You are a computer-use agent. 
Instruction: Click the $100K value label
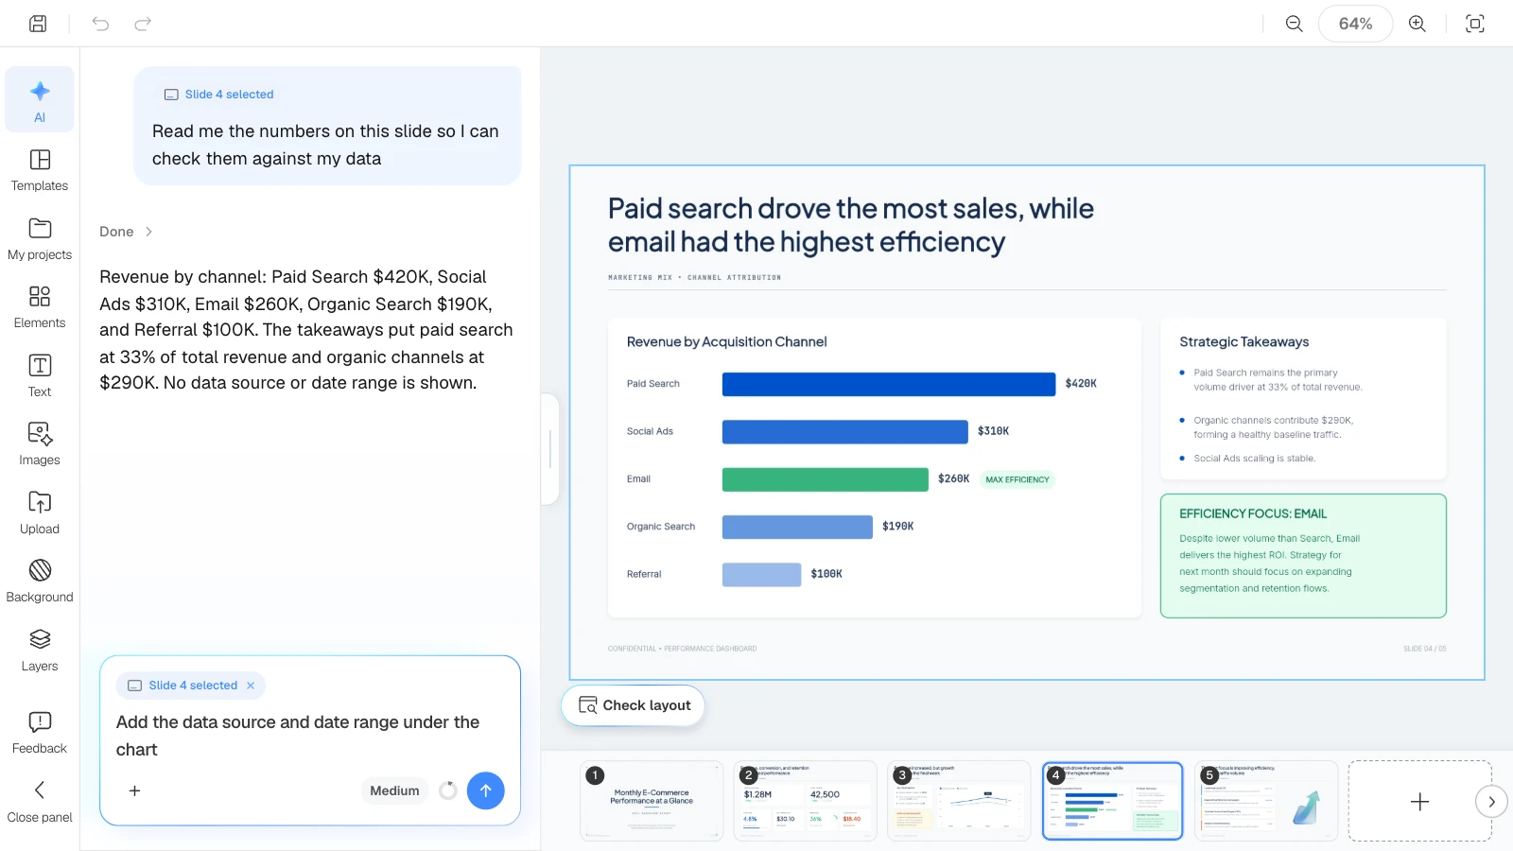826,574
